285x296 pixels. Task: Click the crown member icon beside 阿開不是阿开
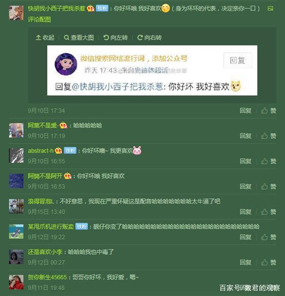(68, 176)
